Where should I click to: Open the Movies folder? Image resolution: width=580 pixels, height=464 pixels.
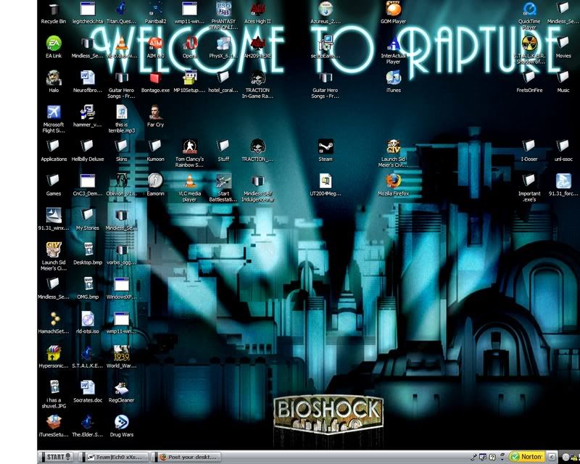point(563,43)
